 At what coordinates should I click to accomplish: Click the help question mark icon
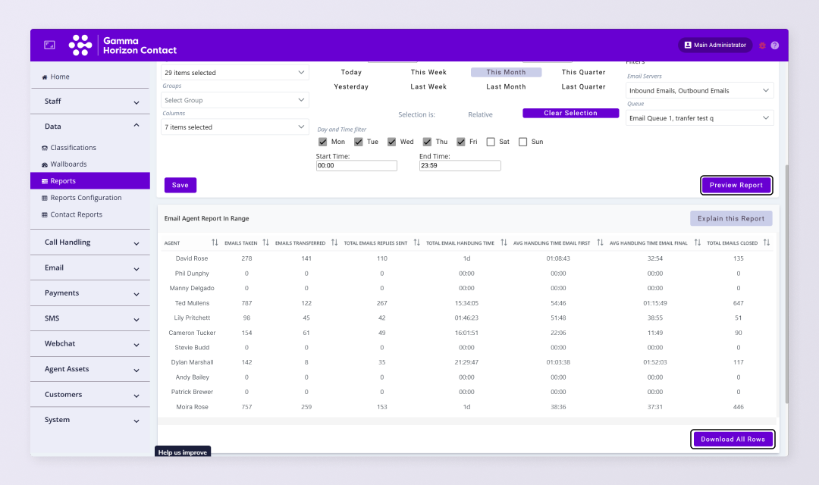click(774, 45)
